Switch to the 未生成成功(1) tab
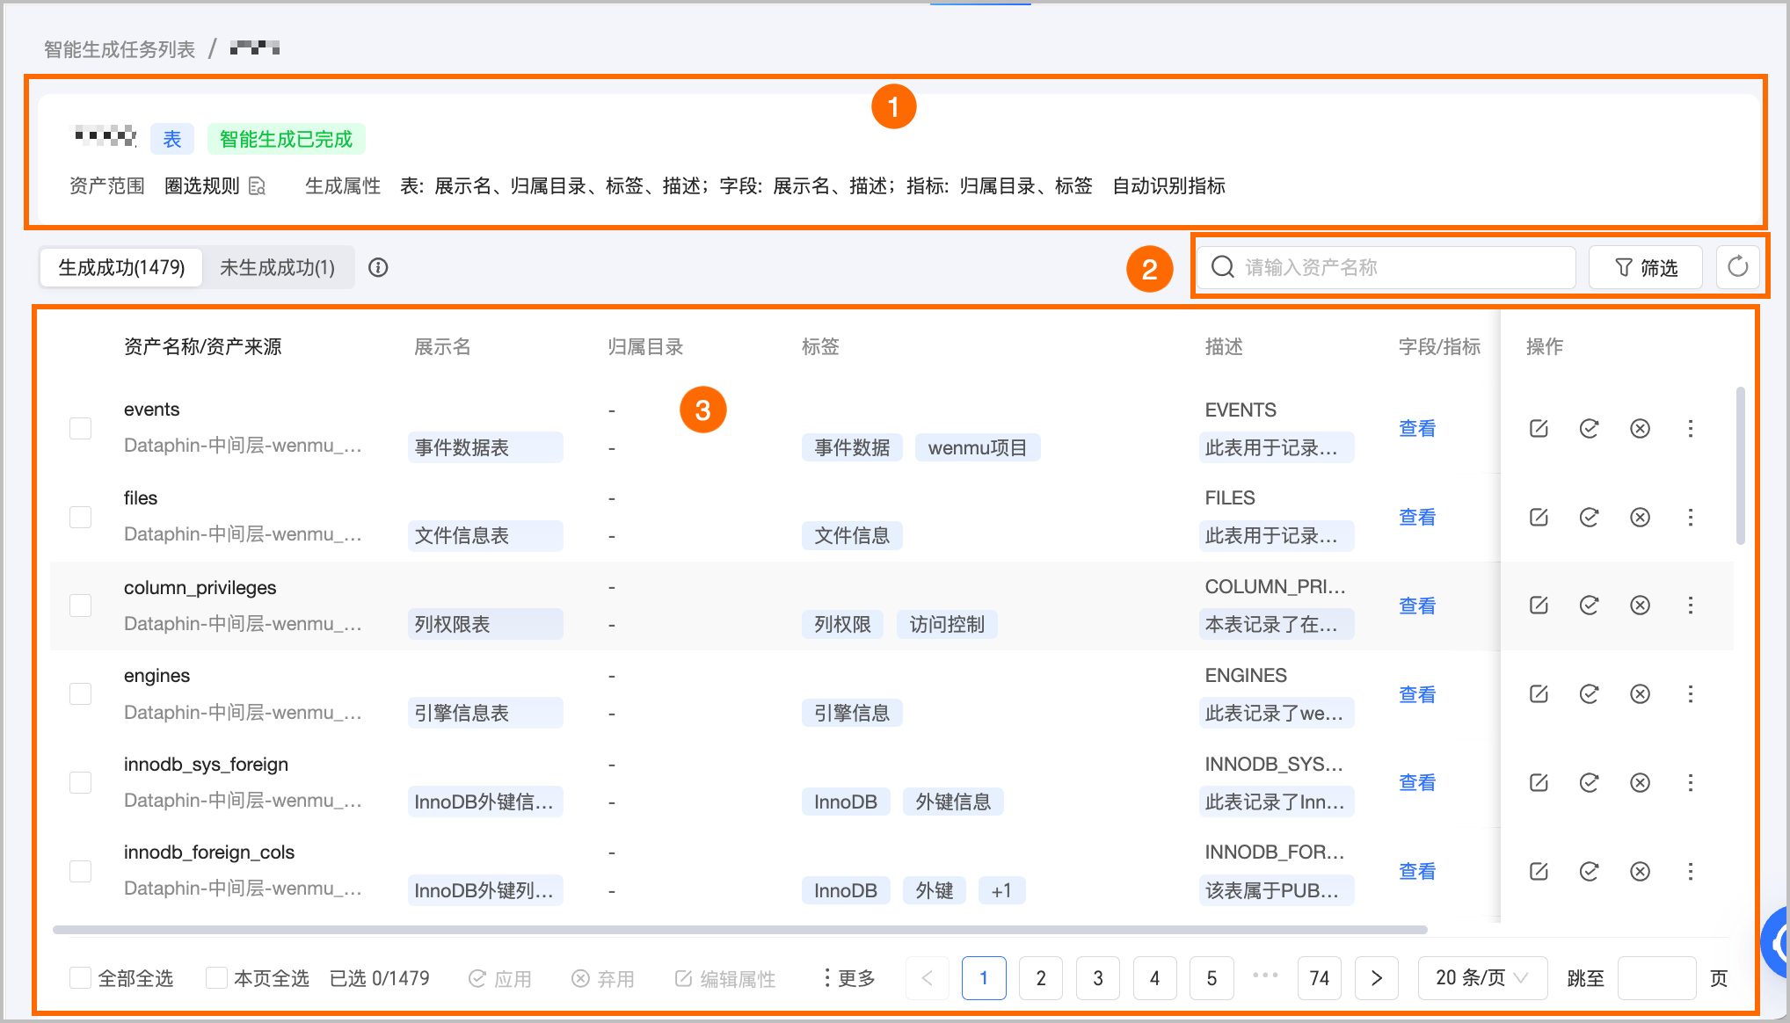Image resolution: width=1790 pixels, height=1023 pixels. (277, 268)
